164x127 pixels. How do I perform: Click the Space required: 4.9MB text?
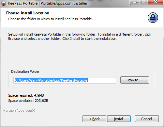[26, 95]
